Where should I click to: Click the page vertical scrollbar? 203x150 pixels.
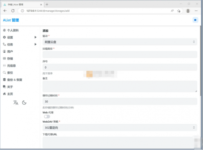(201, 61)
